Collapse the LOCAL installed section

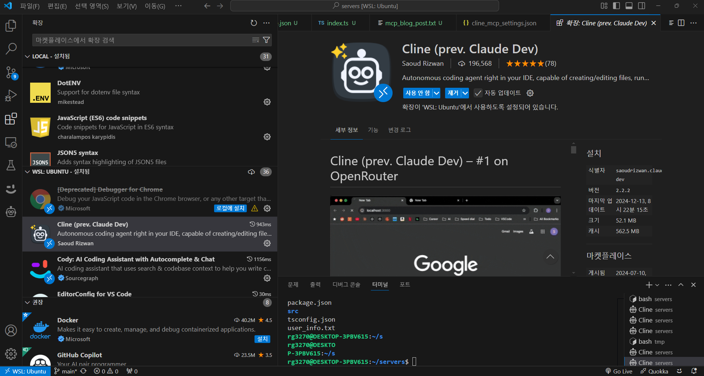point(28,56)
